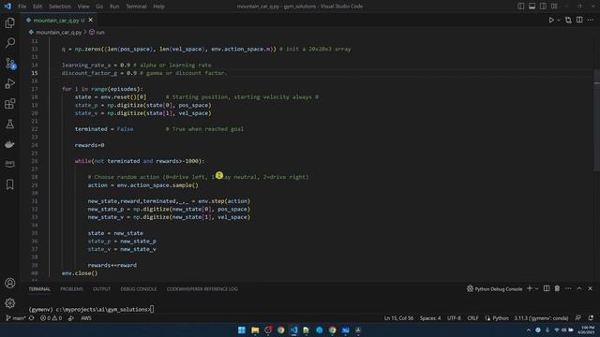
Task: Open the Run and Debug view
Action: [10, 83]
